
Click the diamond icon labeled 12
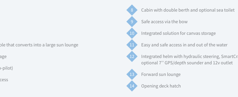(132, 56)
